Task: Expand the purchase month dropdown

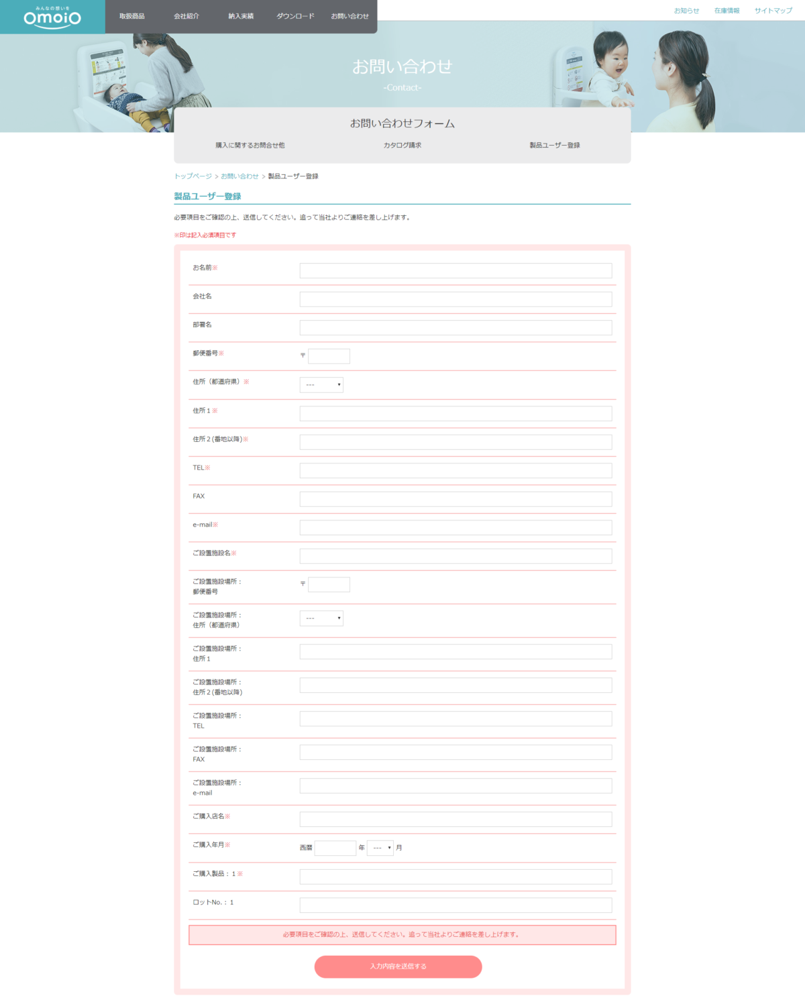Action: 380,848
